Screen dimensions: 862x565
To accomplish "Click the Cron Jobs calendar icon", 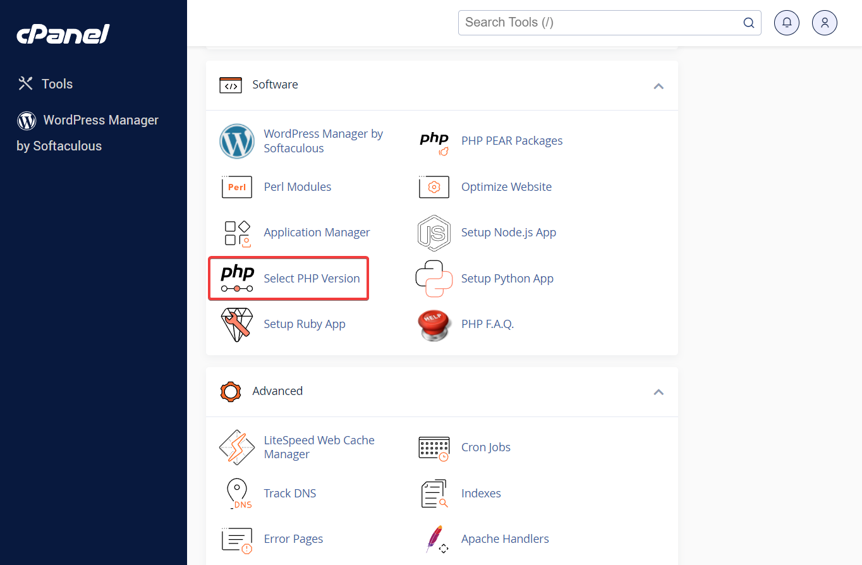I will [x=434, y=448].
